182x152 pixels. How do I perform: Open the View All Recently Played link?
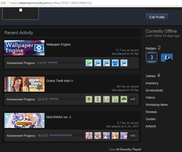coord(125,149)
